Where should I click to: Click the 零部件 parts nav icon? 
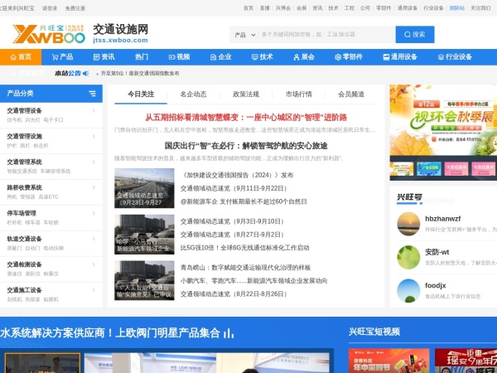[337, 57]
